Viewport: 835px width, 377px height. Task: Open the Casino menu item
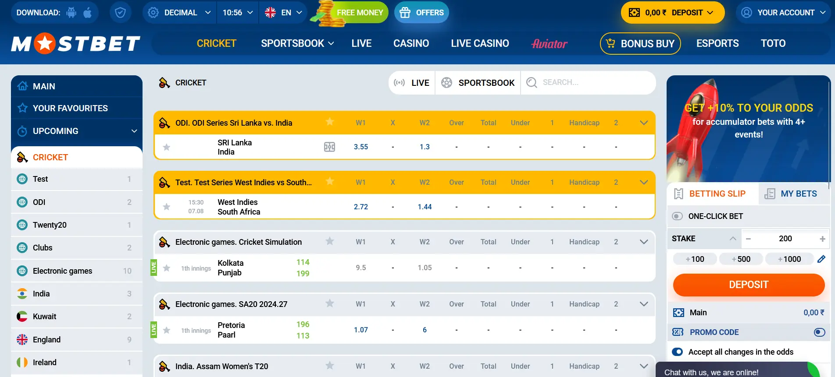point(411,43)
